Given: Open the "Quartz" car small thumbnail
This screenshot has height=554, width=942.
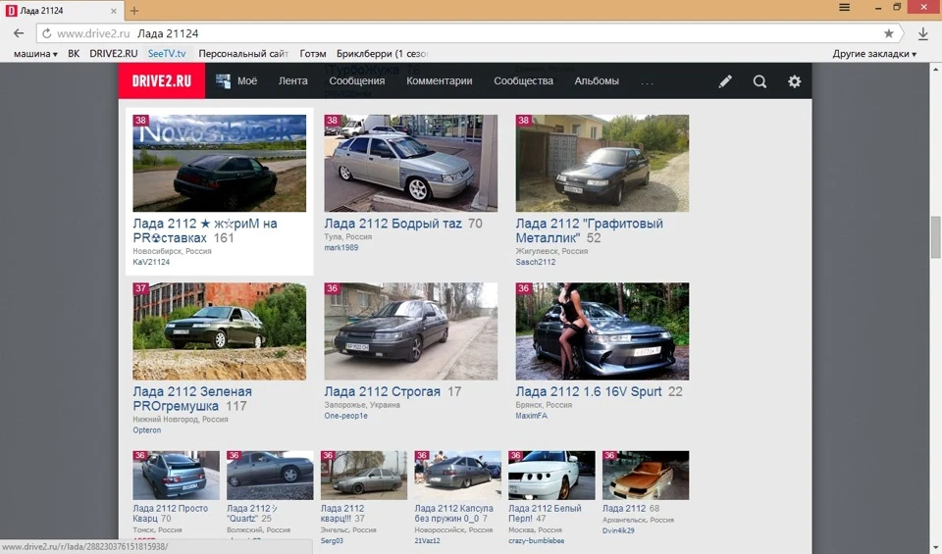Looking at the screenshot, I should [270, 476].
